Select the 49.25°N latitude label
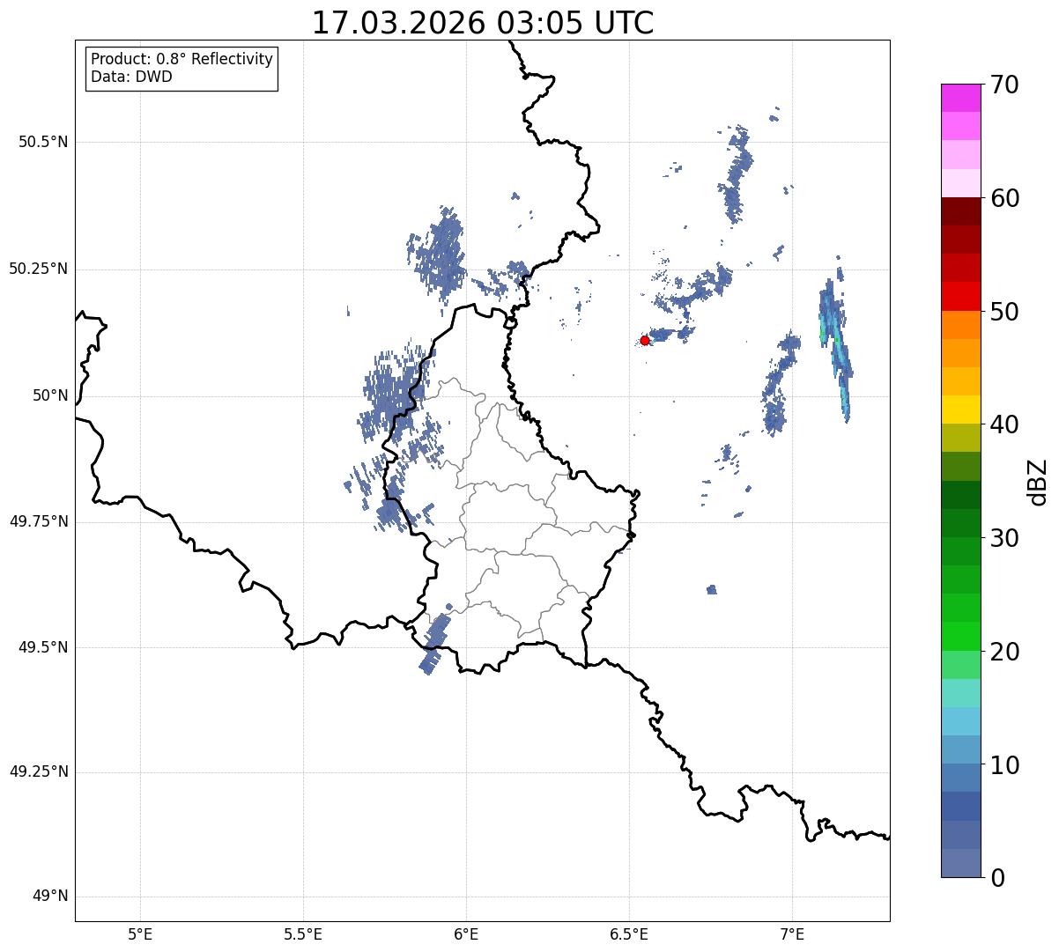This screenshot has height=952, width=1059. [x=39, y=772]
